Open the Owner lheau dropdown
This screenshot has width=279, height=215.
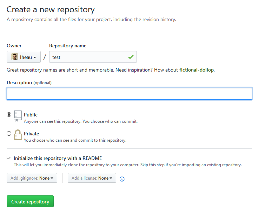tap(24, 57)
